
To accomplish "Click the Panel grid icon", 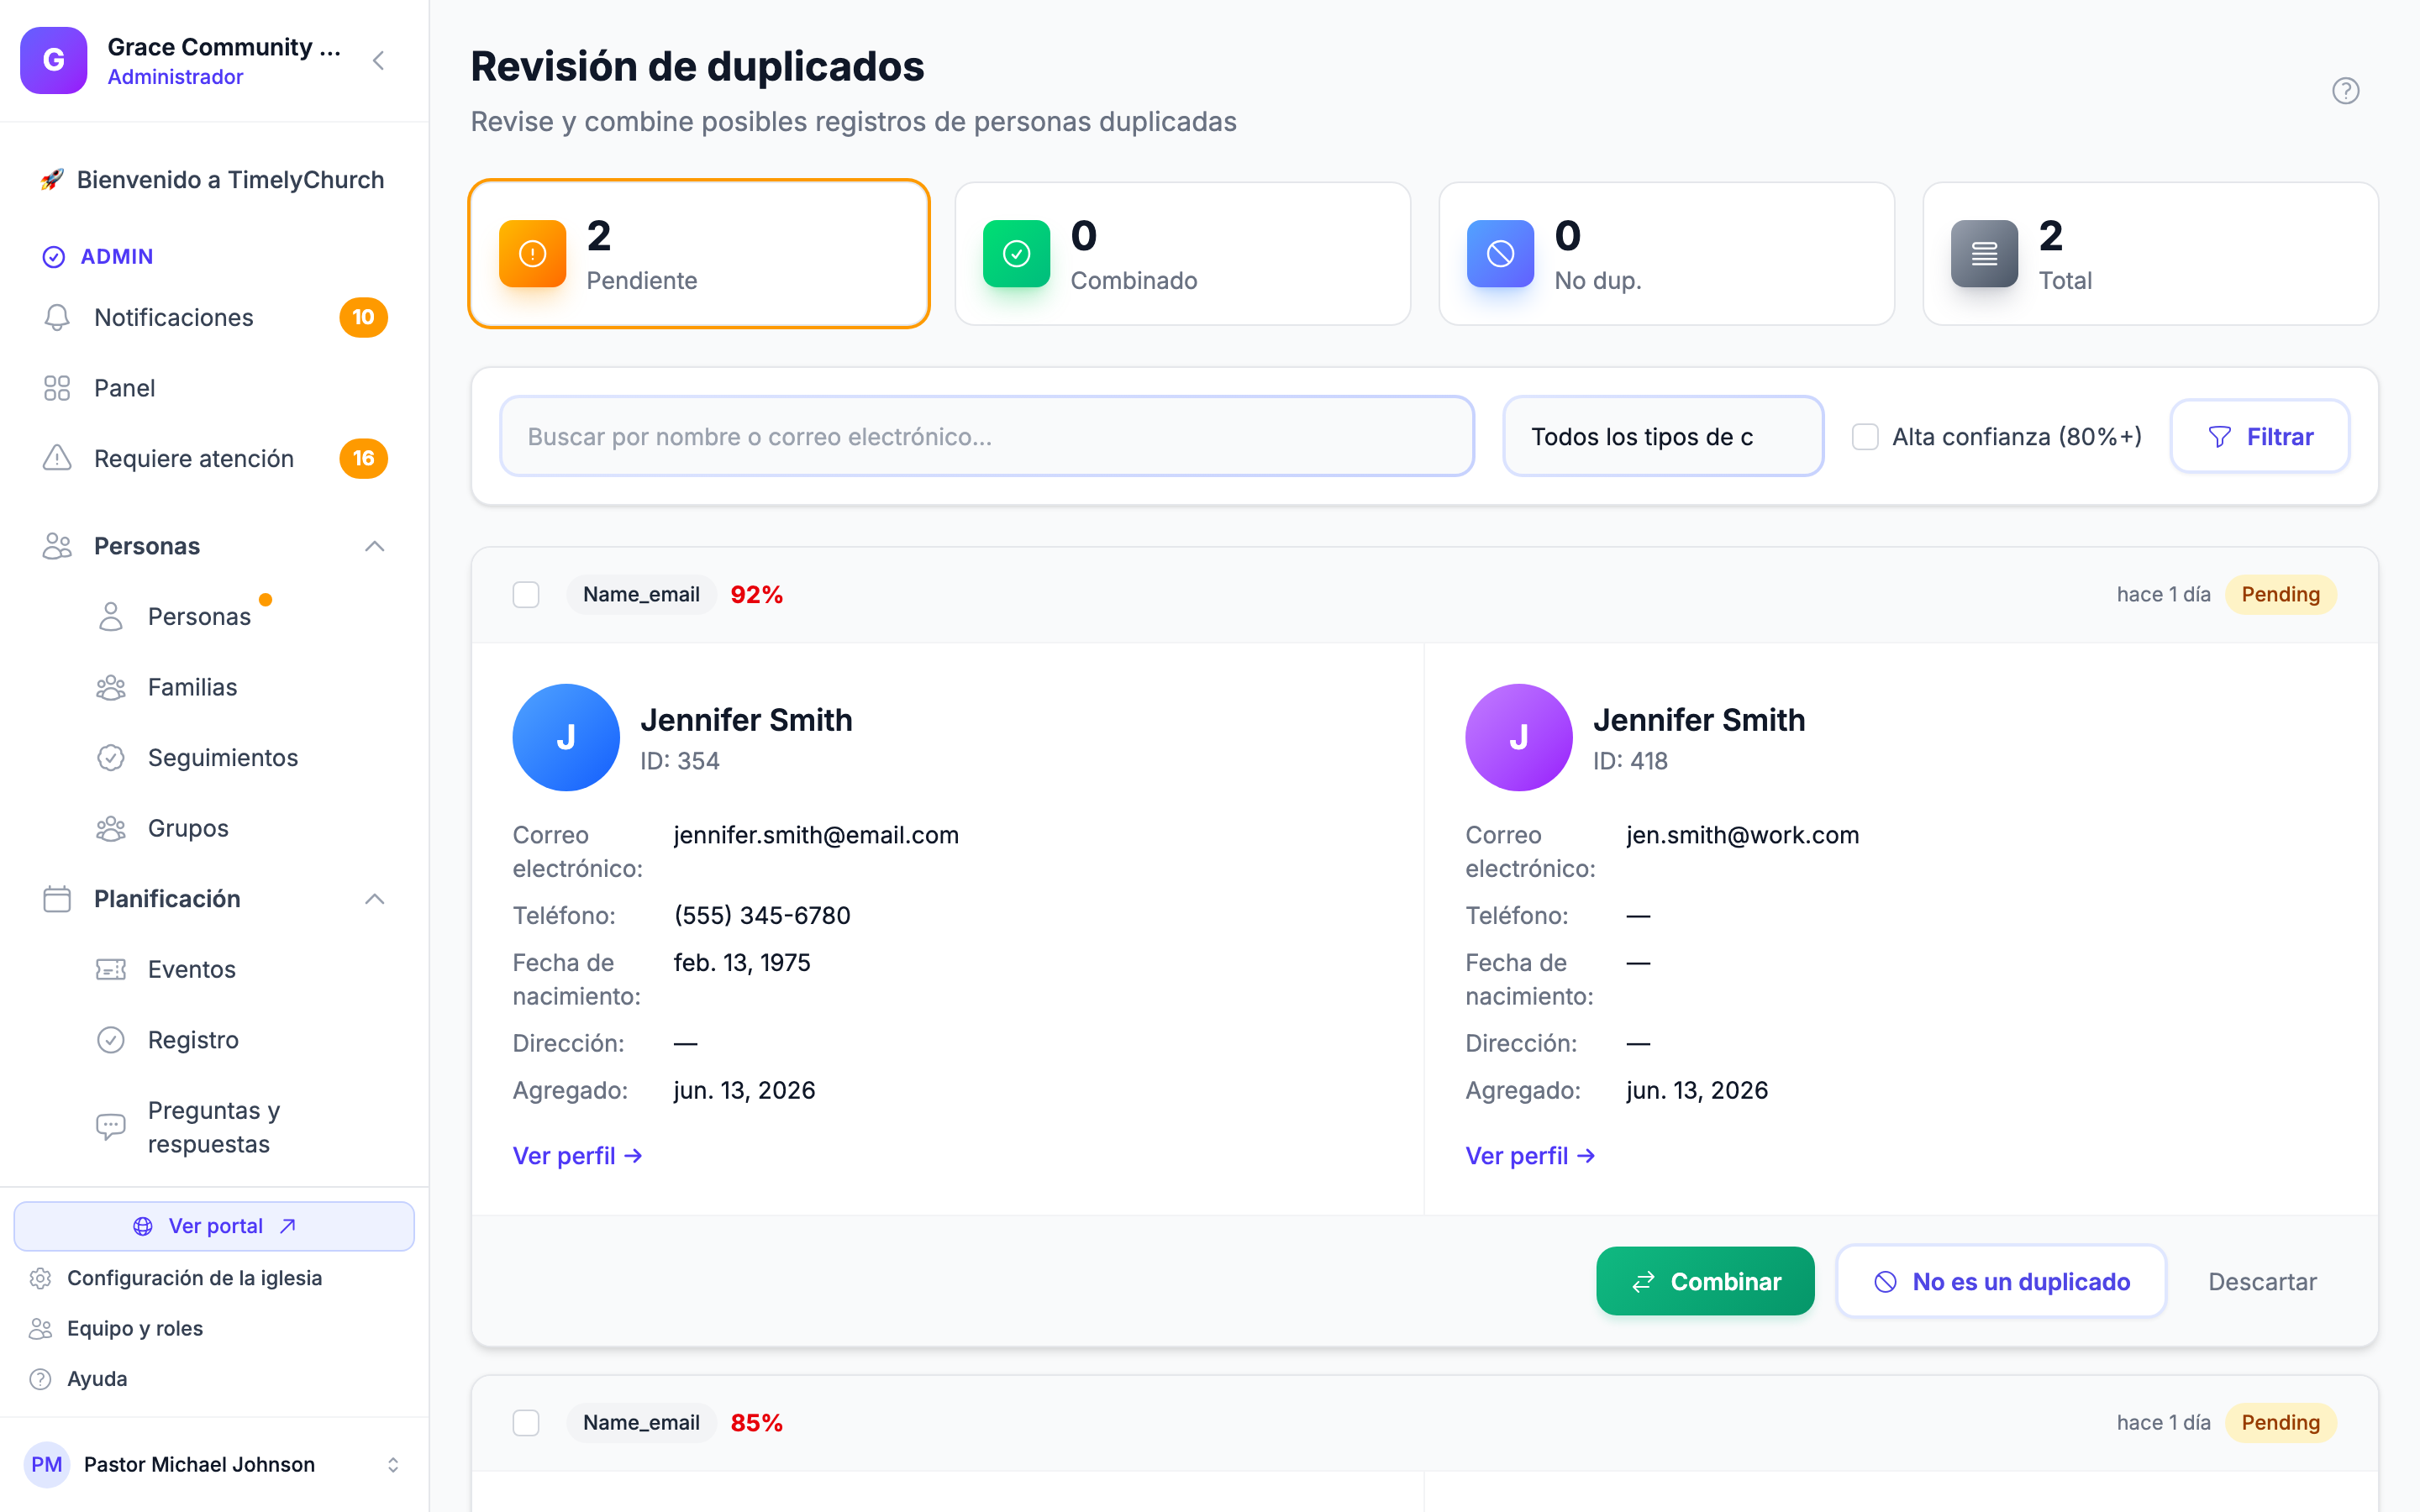I will 57,388.
